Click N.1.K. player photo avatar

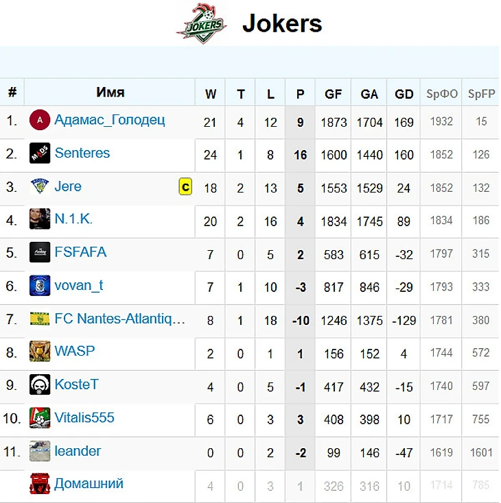(x=40, y=219)
